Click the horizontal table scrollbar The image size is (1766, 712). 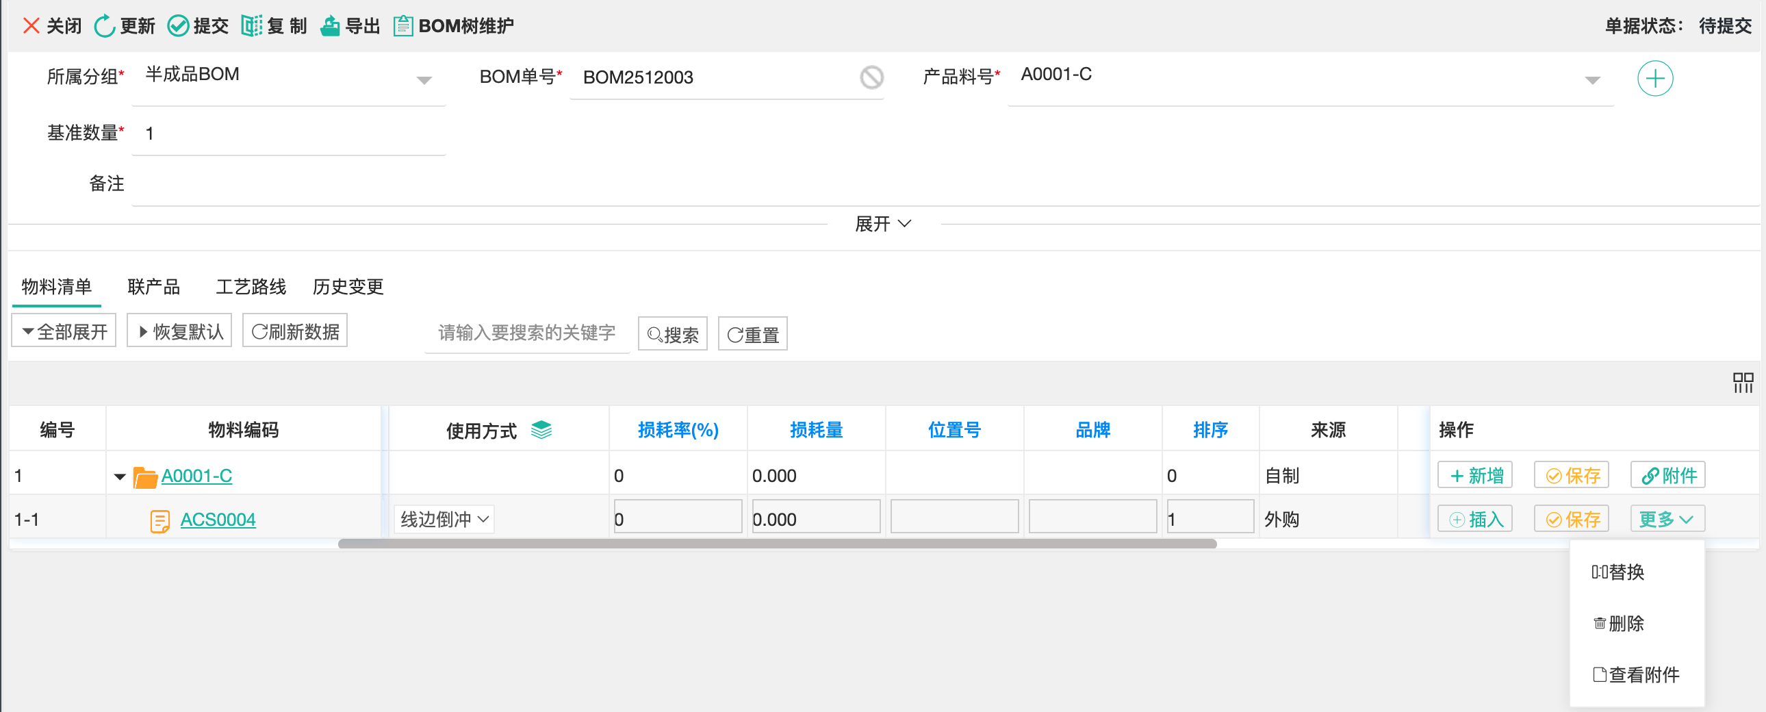tap(777, 544)
